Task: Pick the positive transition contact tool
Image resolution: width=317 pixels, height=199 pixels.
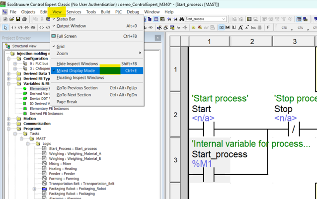Action: (x=26, y=27)
